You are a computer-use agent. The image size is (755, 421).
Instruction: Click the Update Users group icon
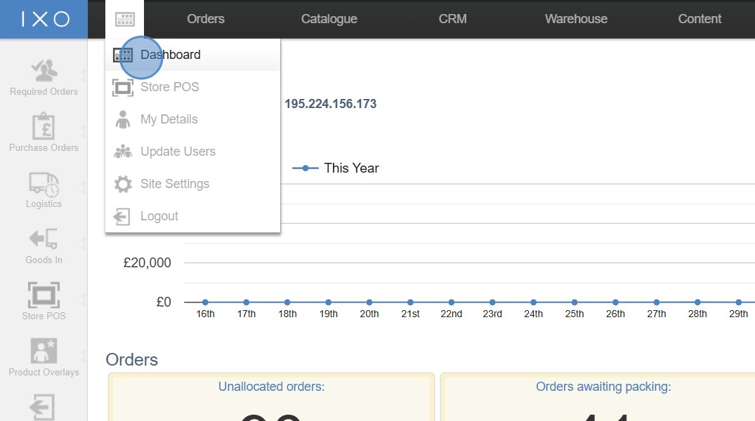(x=123, y=152)
